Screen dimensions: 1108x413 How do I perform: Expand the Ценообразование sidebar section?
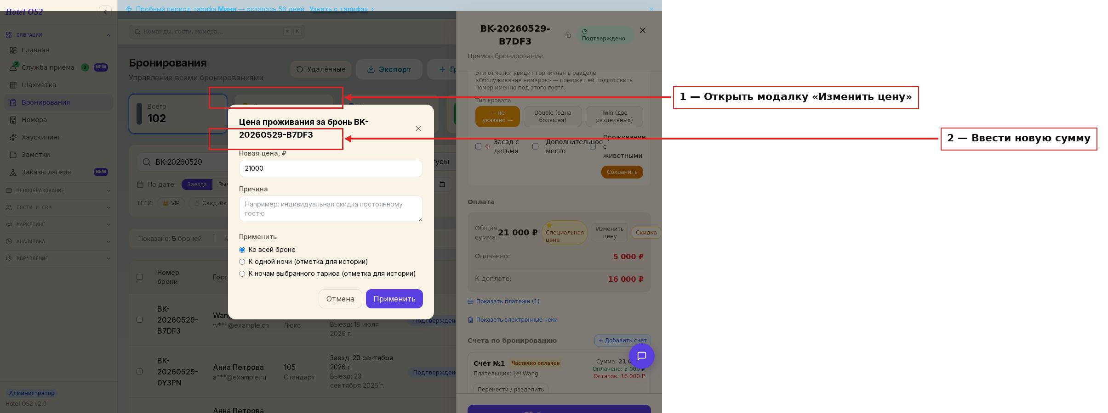tap(58, 190)
